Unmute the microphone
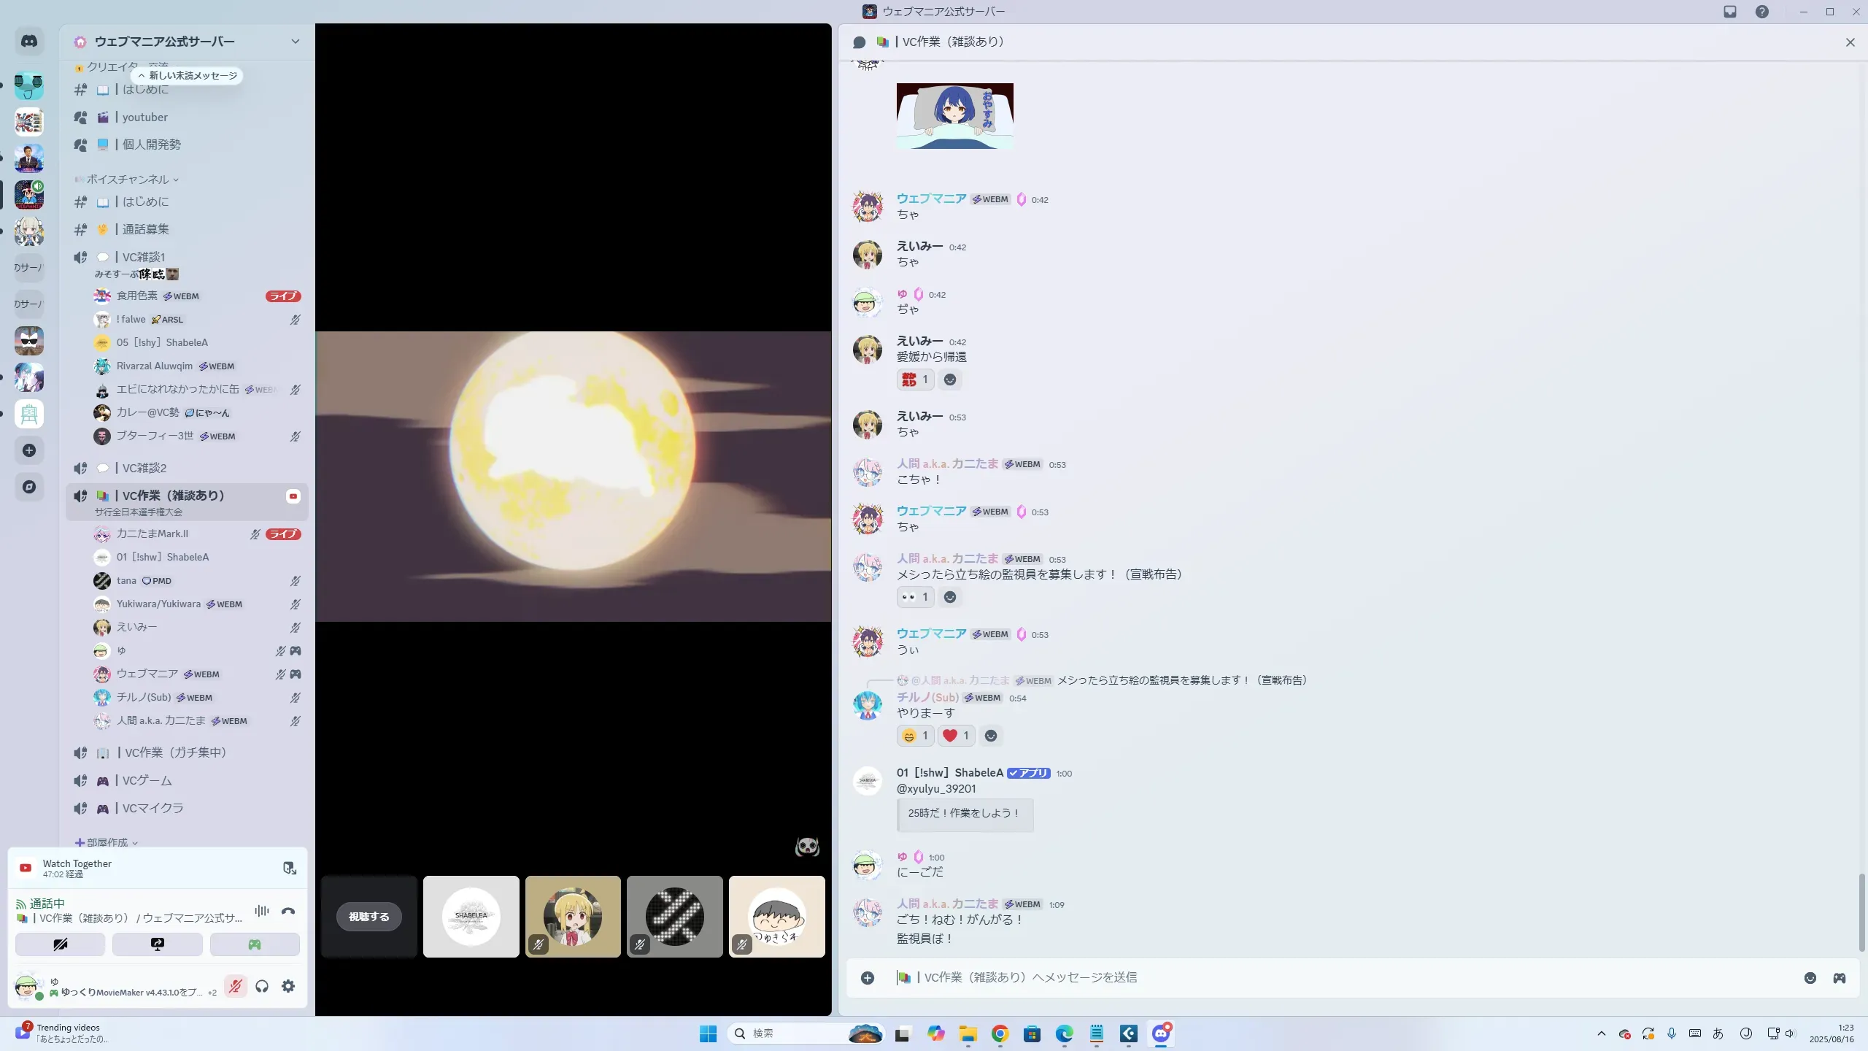Viewport: 1868px width, 1051px height. point(235,986)
